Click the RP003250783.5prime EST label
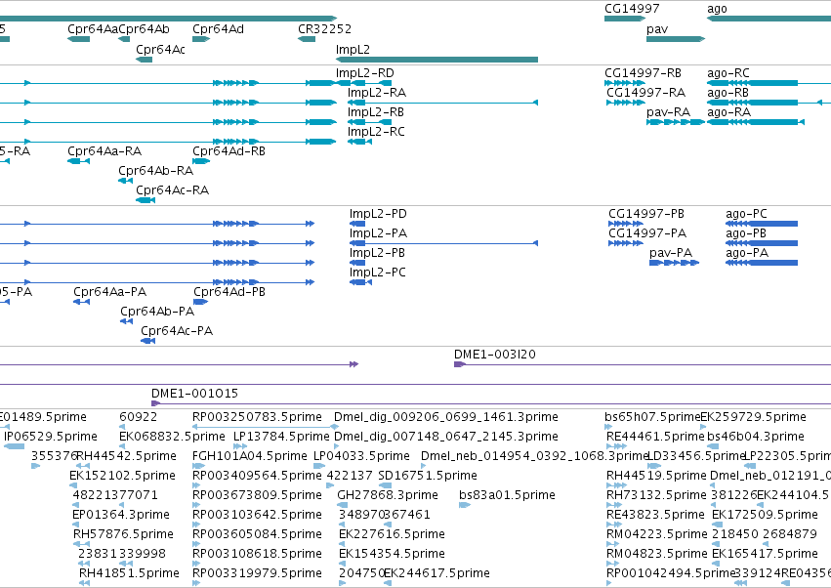This screenshot has width=831, height=588. click(x=257, y=417)
